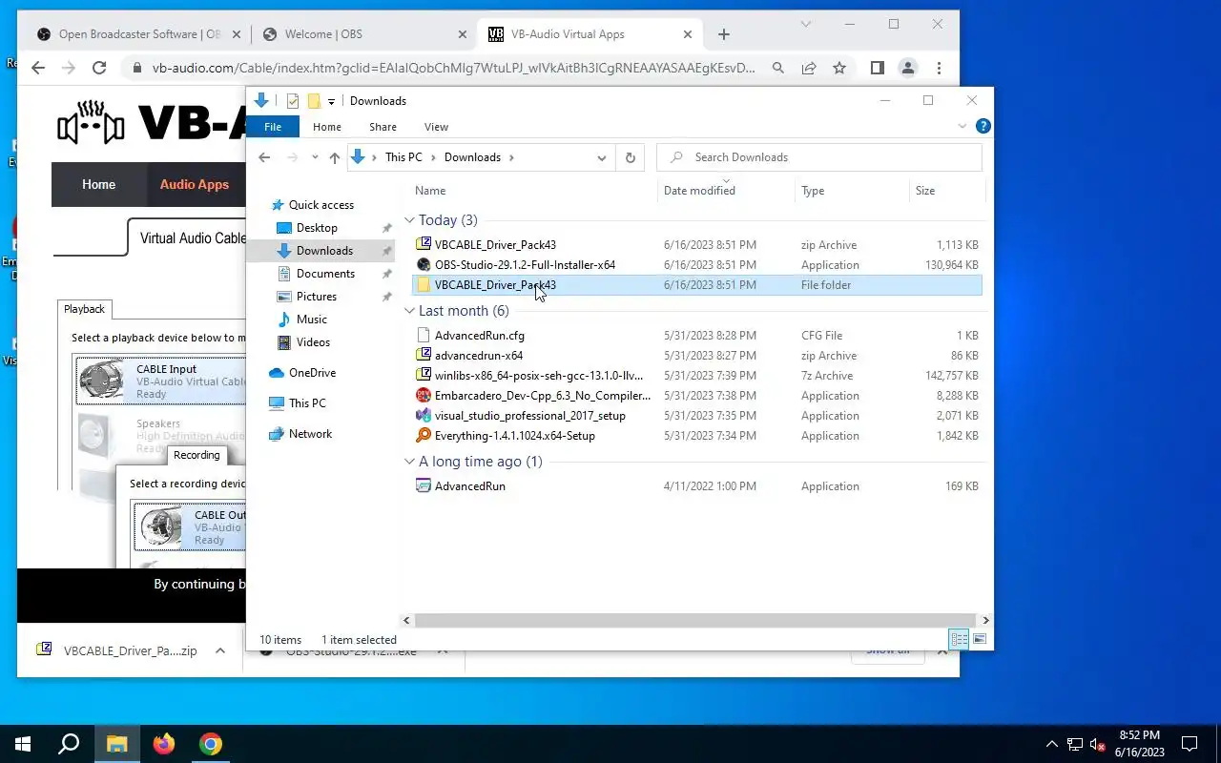The image size is (1221, 763).
Task: Select advancedrun-x64 zip icon
Action: click(x=424, y=356)
